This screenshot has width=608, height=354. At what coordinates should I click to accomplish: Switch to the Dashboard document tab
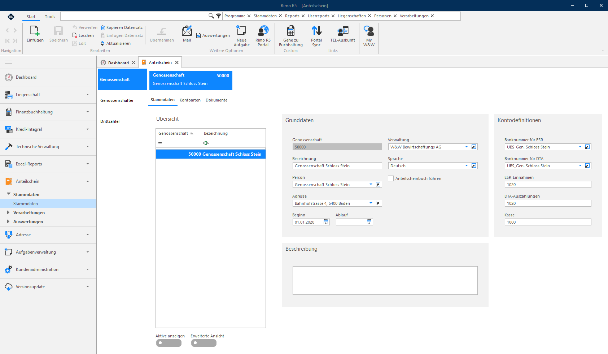[118, 62]
